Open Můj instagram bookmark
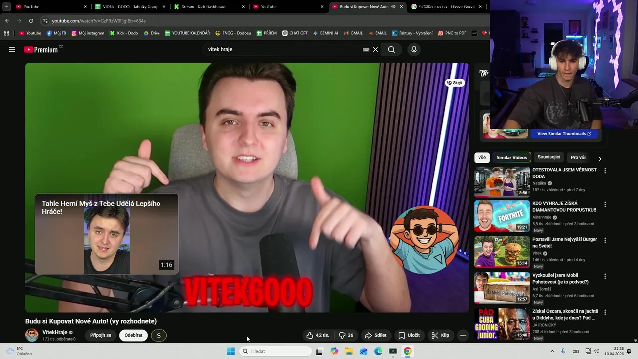638x359 pixels. click(x=88, y=33)
